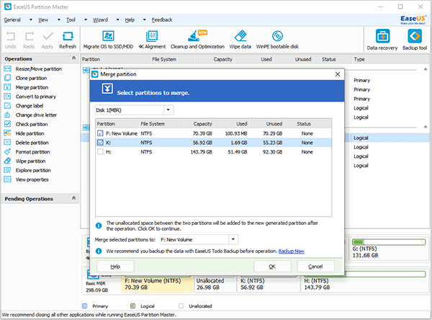This screenshot has width=432, height=320.
Task: Open the Tool menu
Action: click(71, 20)
